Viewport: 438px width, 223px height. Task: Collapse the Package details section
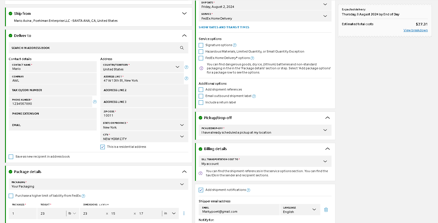click(184, 172)
